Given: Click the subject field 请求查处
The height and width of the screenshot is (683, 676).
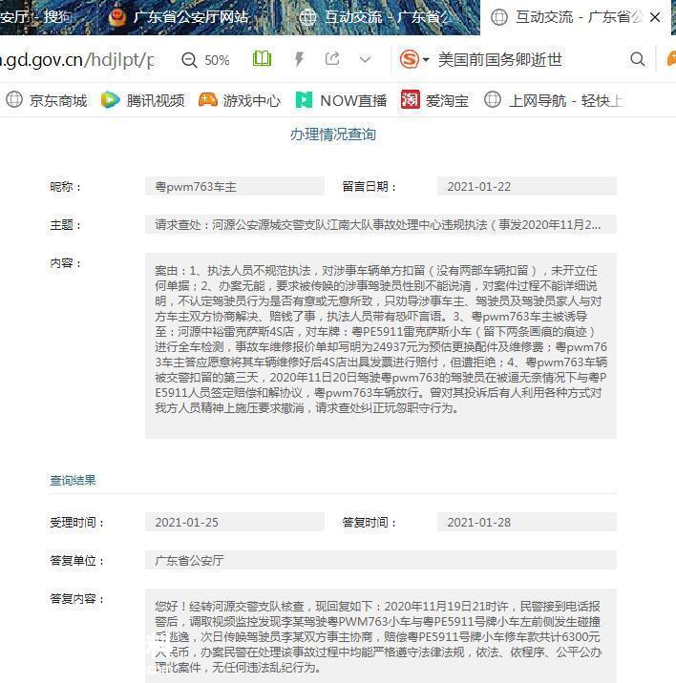Looking at the screenshot, I should (381, 225).
